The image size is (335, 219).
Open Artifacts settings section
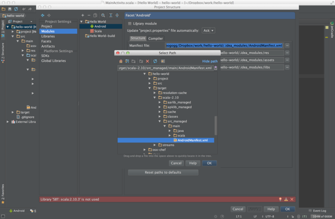tap(48, 46)
